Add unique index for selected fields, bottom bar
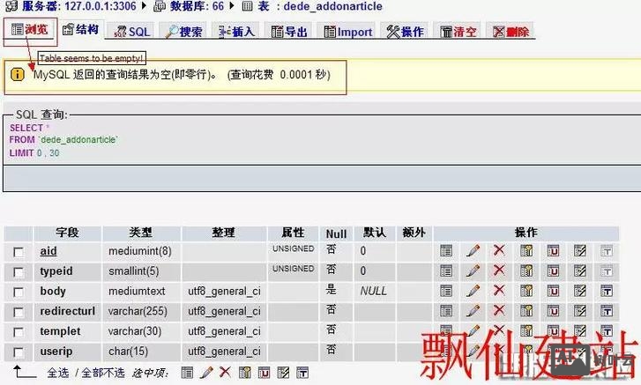The height and width of the screenshot is (385, 641). 265,373
